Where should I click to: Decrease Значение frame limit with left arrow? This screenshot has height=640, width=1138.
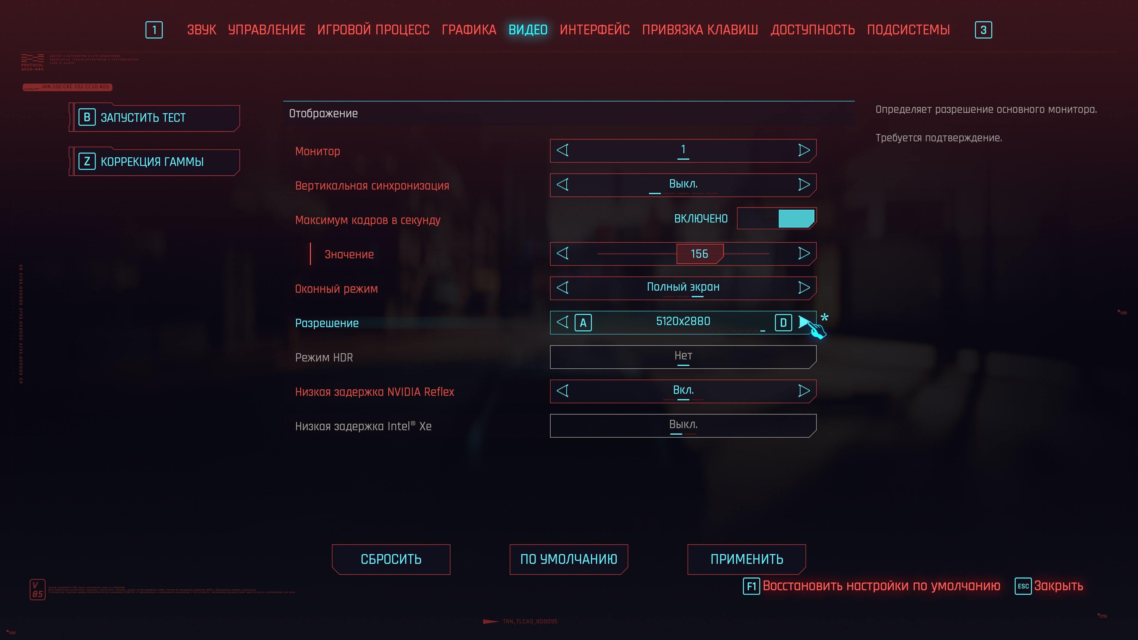[x=562, y=254]
